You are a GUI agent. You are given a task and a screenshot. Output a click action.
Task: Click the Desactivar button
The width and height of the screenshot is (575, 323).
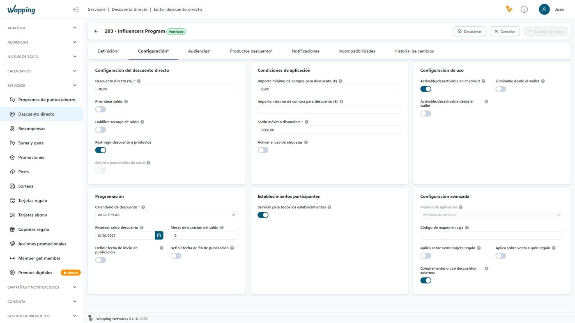pos(470,32)
